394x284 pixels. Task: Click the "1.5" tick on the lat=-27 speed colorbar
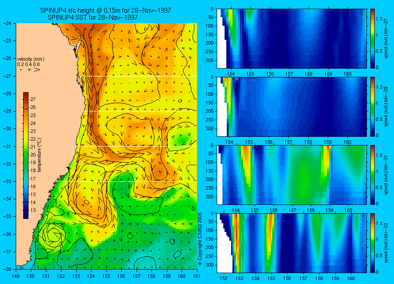point(379,19)
